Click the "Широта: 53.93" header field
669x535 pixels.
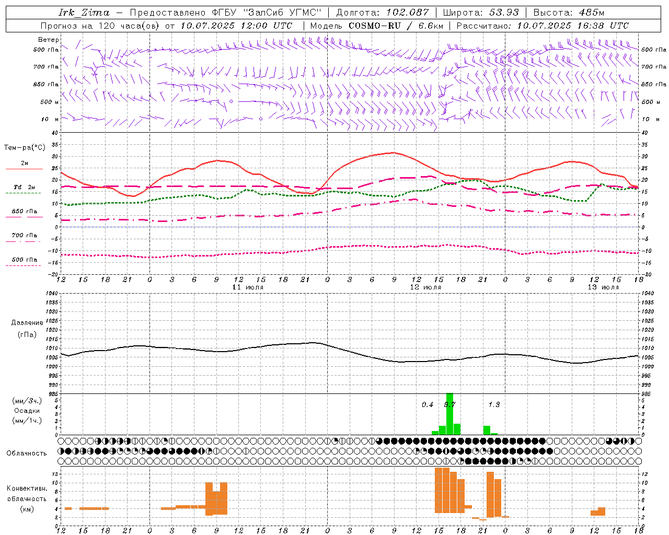pyautogui.click(x=481, y=13)
